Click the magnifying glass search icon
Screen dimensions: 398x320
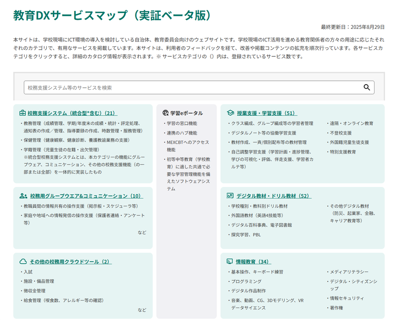point(366,86)
